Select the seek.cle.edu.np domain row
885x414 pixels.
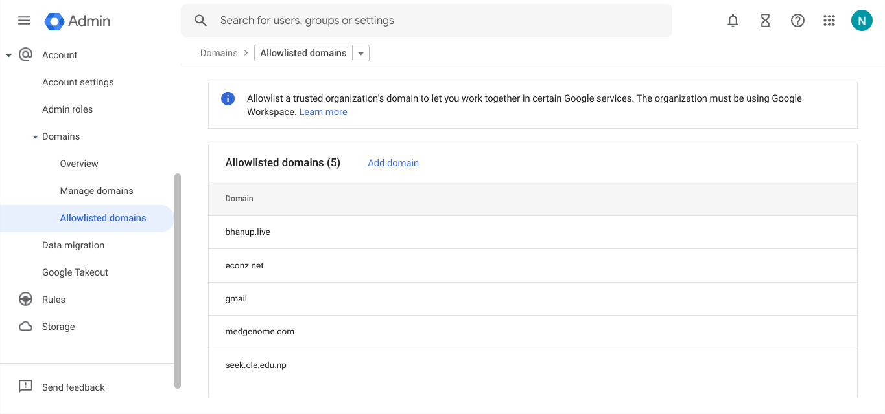click(533, 365)
